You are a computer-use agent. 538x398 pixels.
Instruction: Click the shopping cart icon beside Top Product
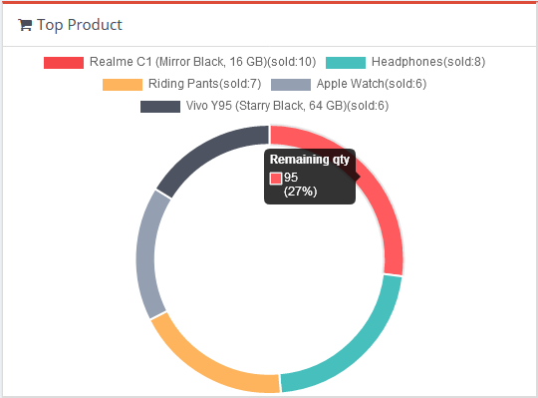(x=25, y=25)
